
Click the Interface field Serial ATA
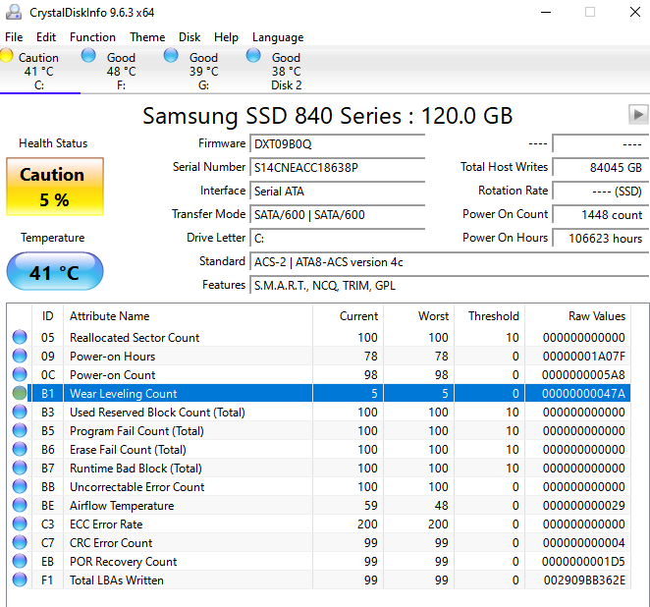click(338, 192)
